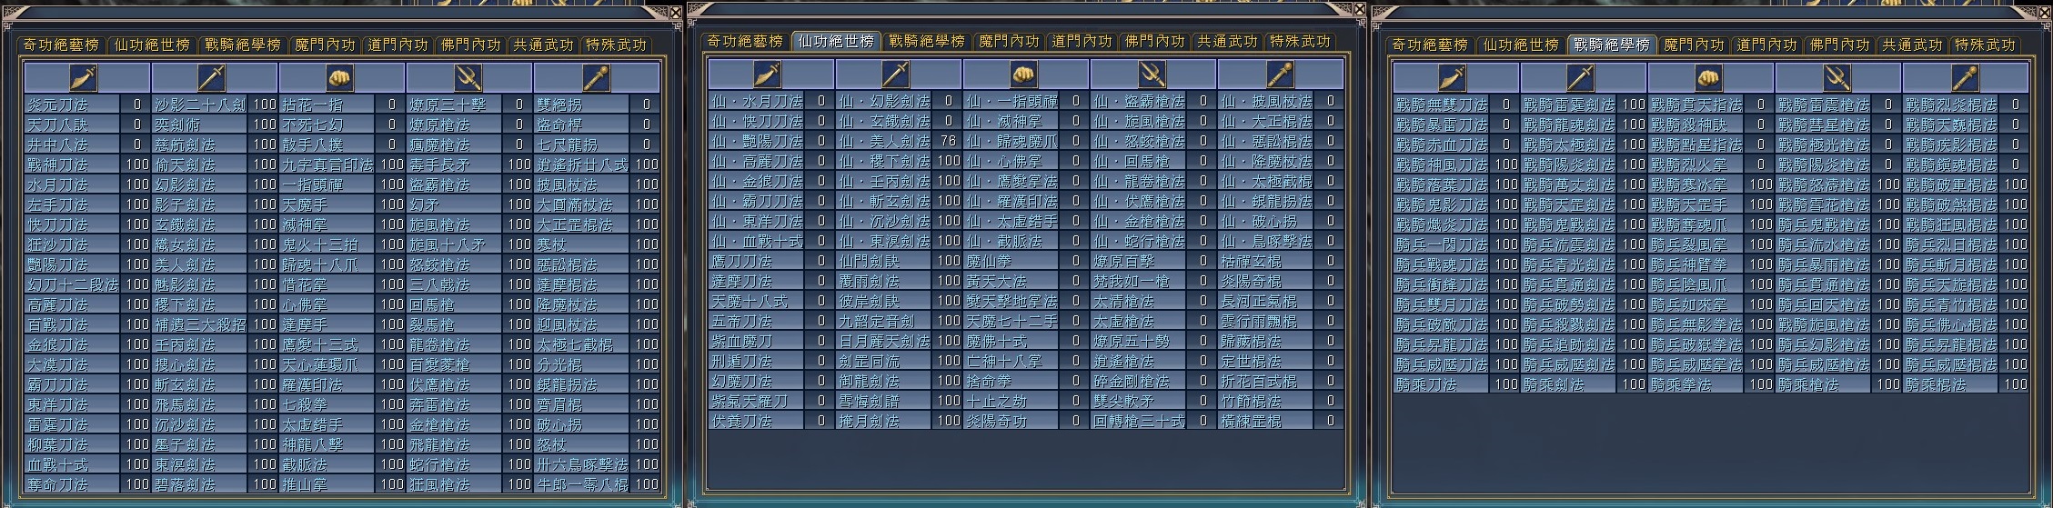
Task: Click the saber icon in 奇功絕藝榜 panel
Action: click(86, 77)
